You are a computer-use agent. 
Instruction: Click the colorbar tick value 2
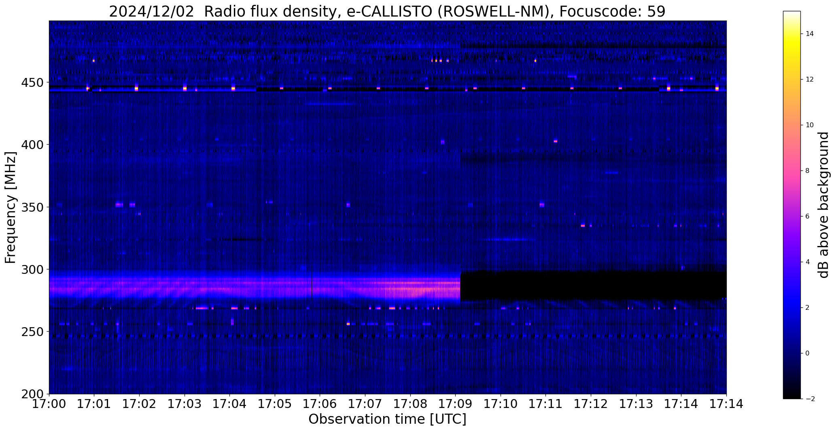(808, 308)
